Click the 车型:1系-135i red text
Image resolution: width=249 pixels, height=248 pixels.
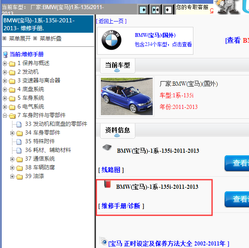point(177,95)
